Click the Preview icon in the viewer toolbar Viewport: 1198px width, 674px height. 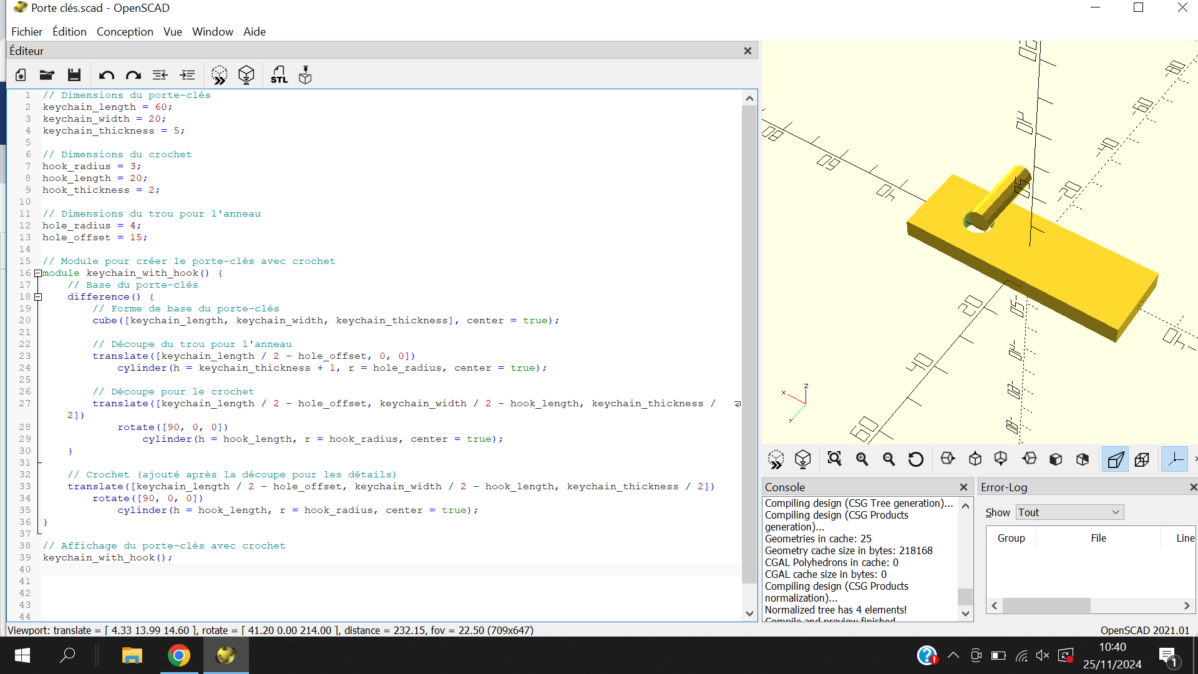776,459
